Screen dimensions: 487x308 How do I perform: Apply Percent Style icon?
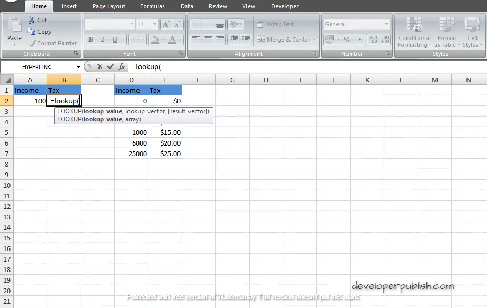347,40
